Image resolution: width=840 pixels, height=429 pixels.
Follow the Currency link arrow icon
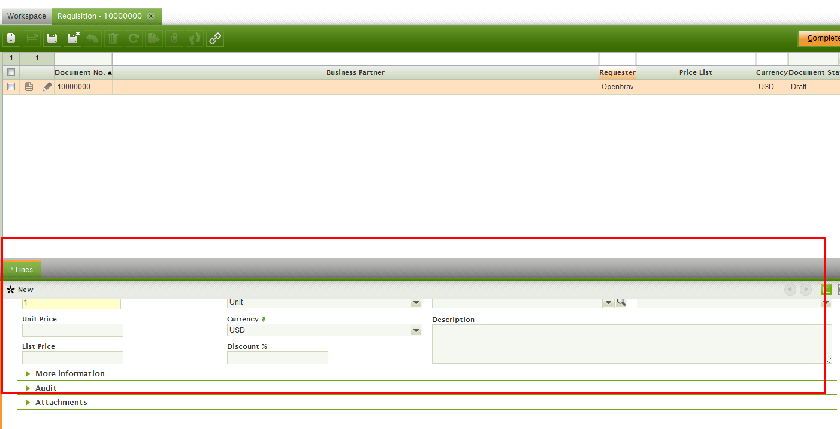(x=264, y=320)
